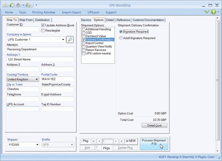This screenshot has height=161, width=222.
Task: Click the Delete Pkg button
Action: (125, 148)
